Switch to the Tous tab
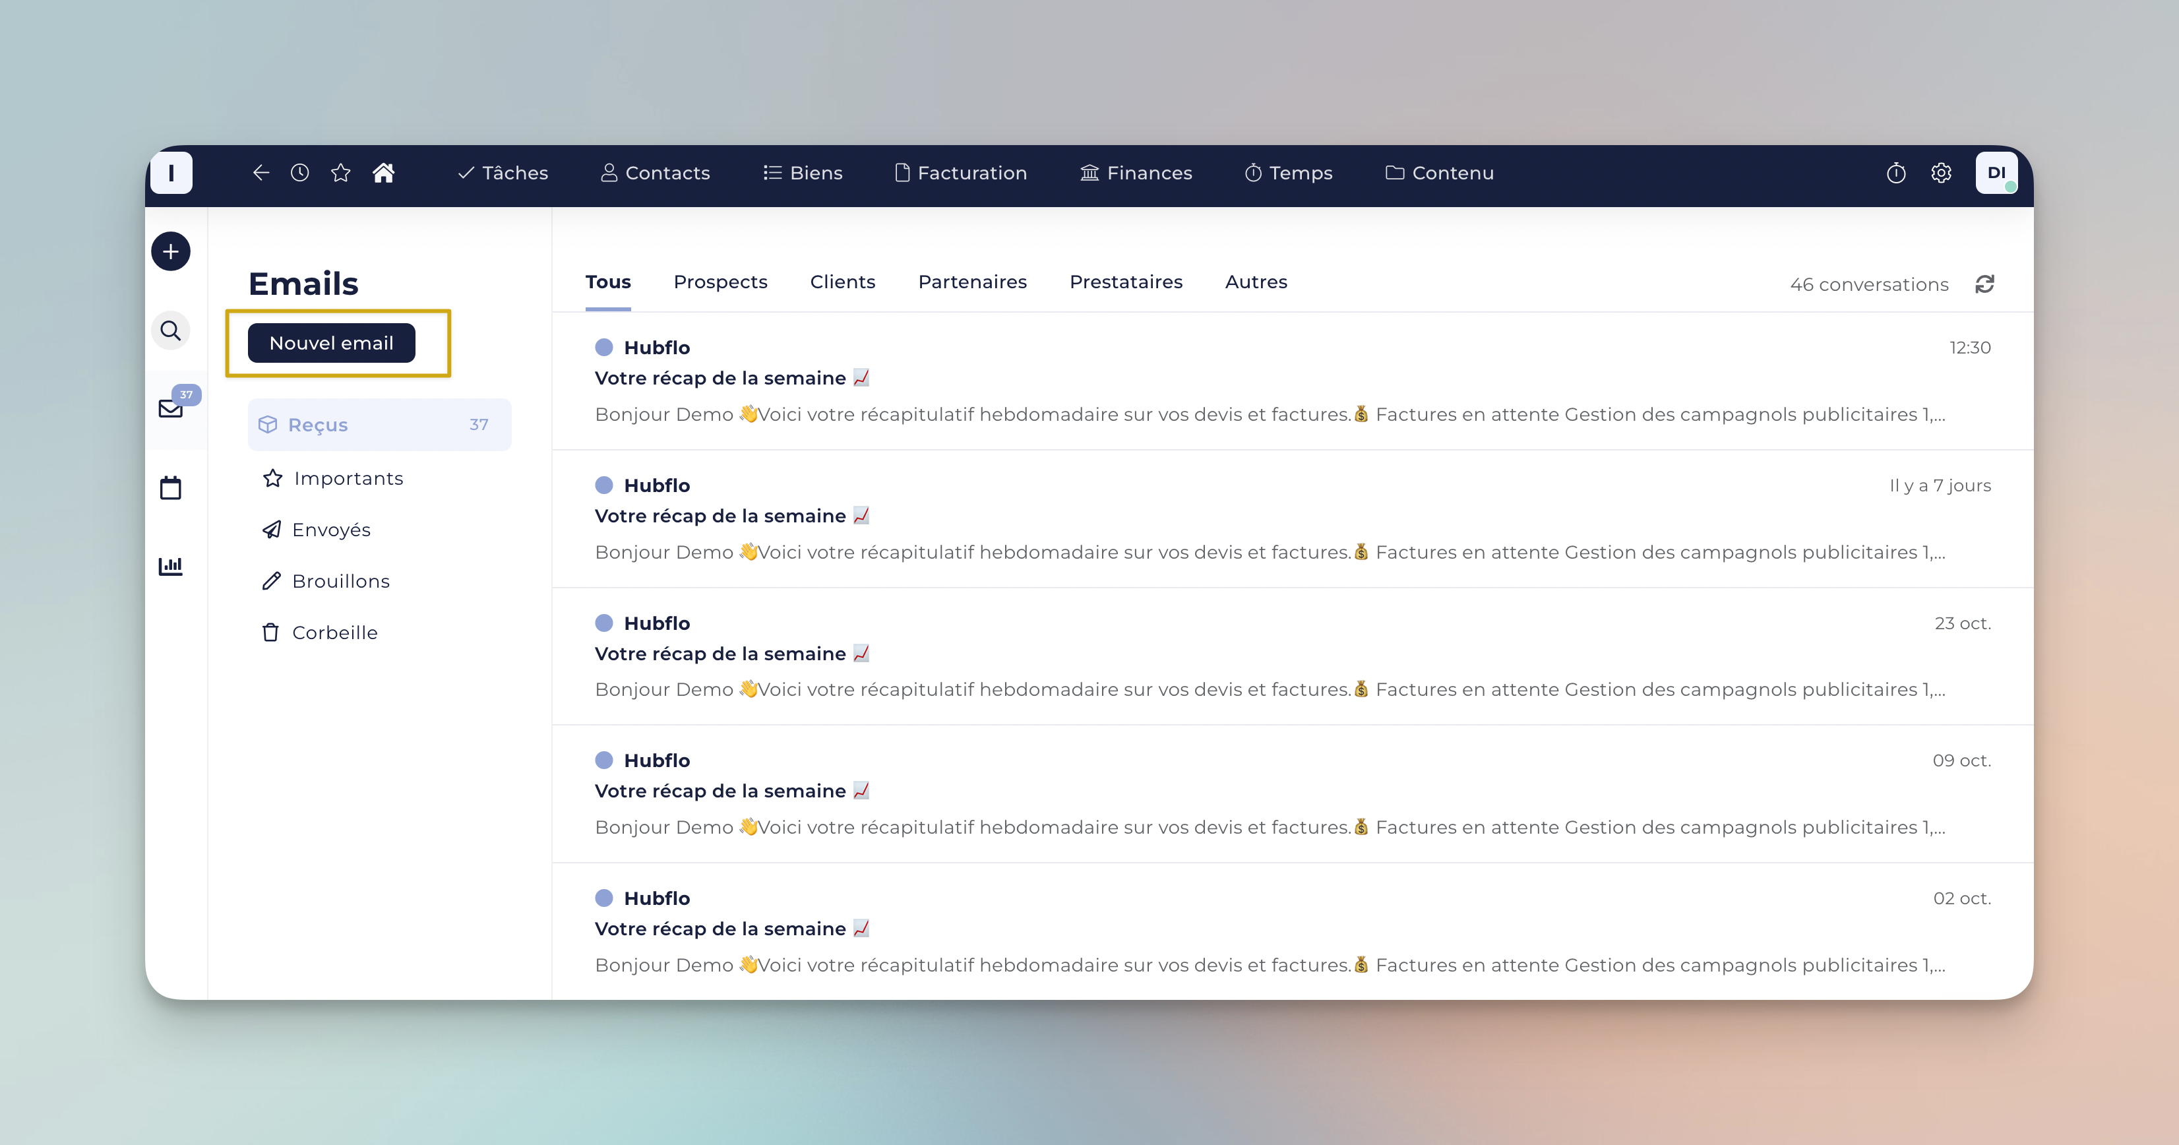The width and height of the screenshot is (2179, 1145). [608, 282]
